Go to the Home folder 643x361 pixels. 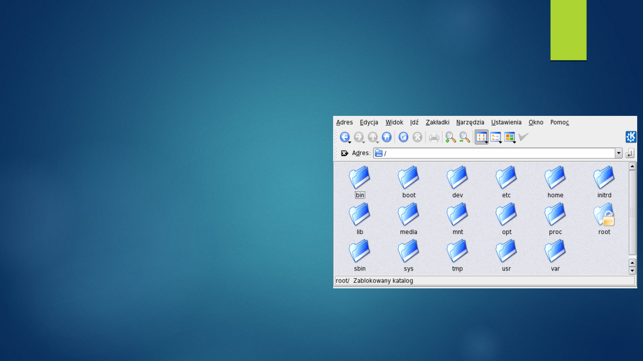[x=387, y=137]
